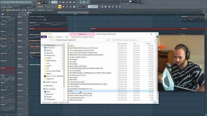Open the Файл tab in Explorer ribbon
The image size is (207, 116).
(44, 37)
